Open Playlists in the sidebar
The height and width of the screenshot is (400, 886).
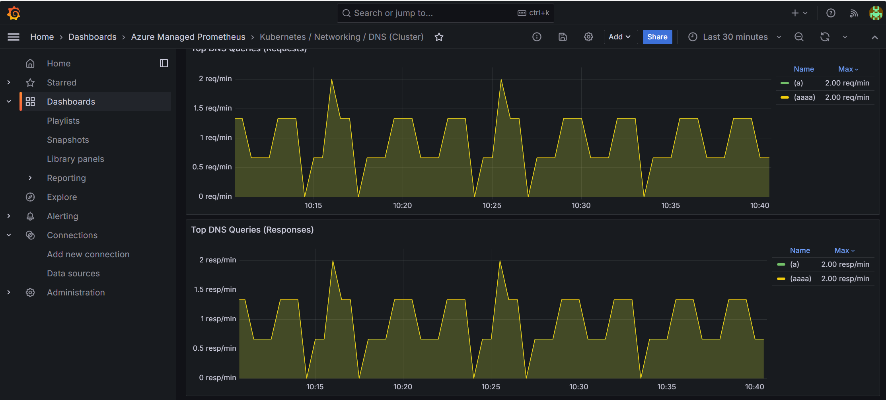[63, 120]
